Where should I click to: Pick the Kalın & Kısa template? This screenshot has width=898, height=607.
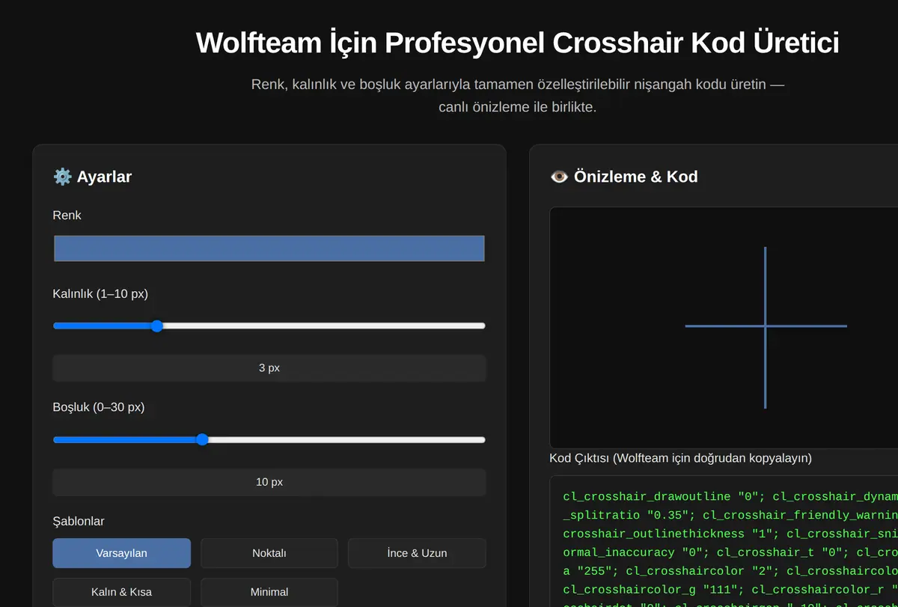(x=121, y=592)
